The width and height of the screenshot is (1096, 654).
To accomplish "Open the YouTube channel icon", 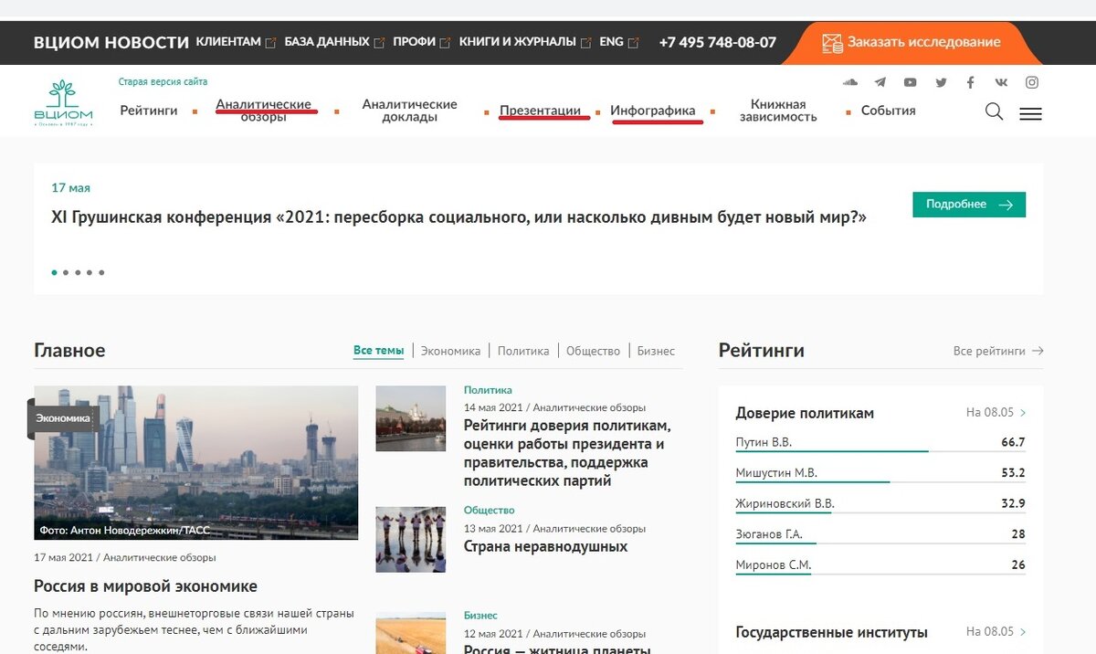I will (911, 82).
